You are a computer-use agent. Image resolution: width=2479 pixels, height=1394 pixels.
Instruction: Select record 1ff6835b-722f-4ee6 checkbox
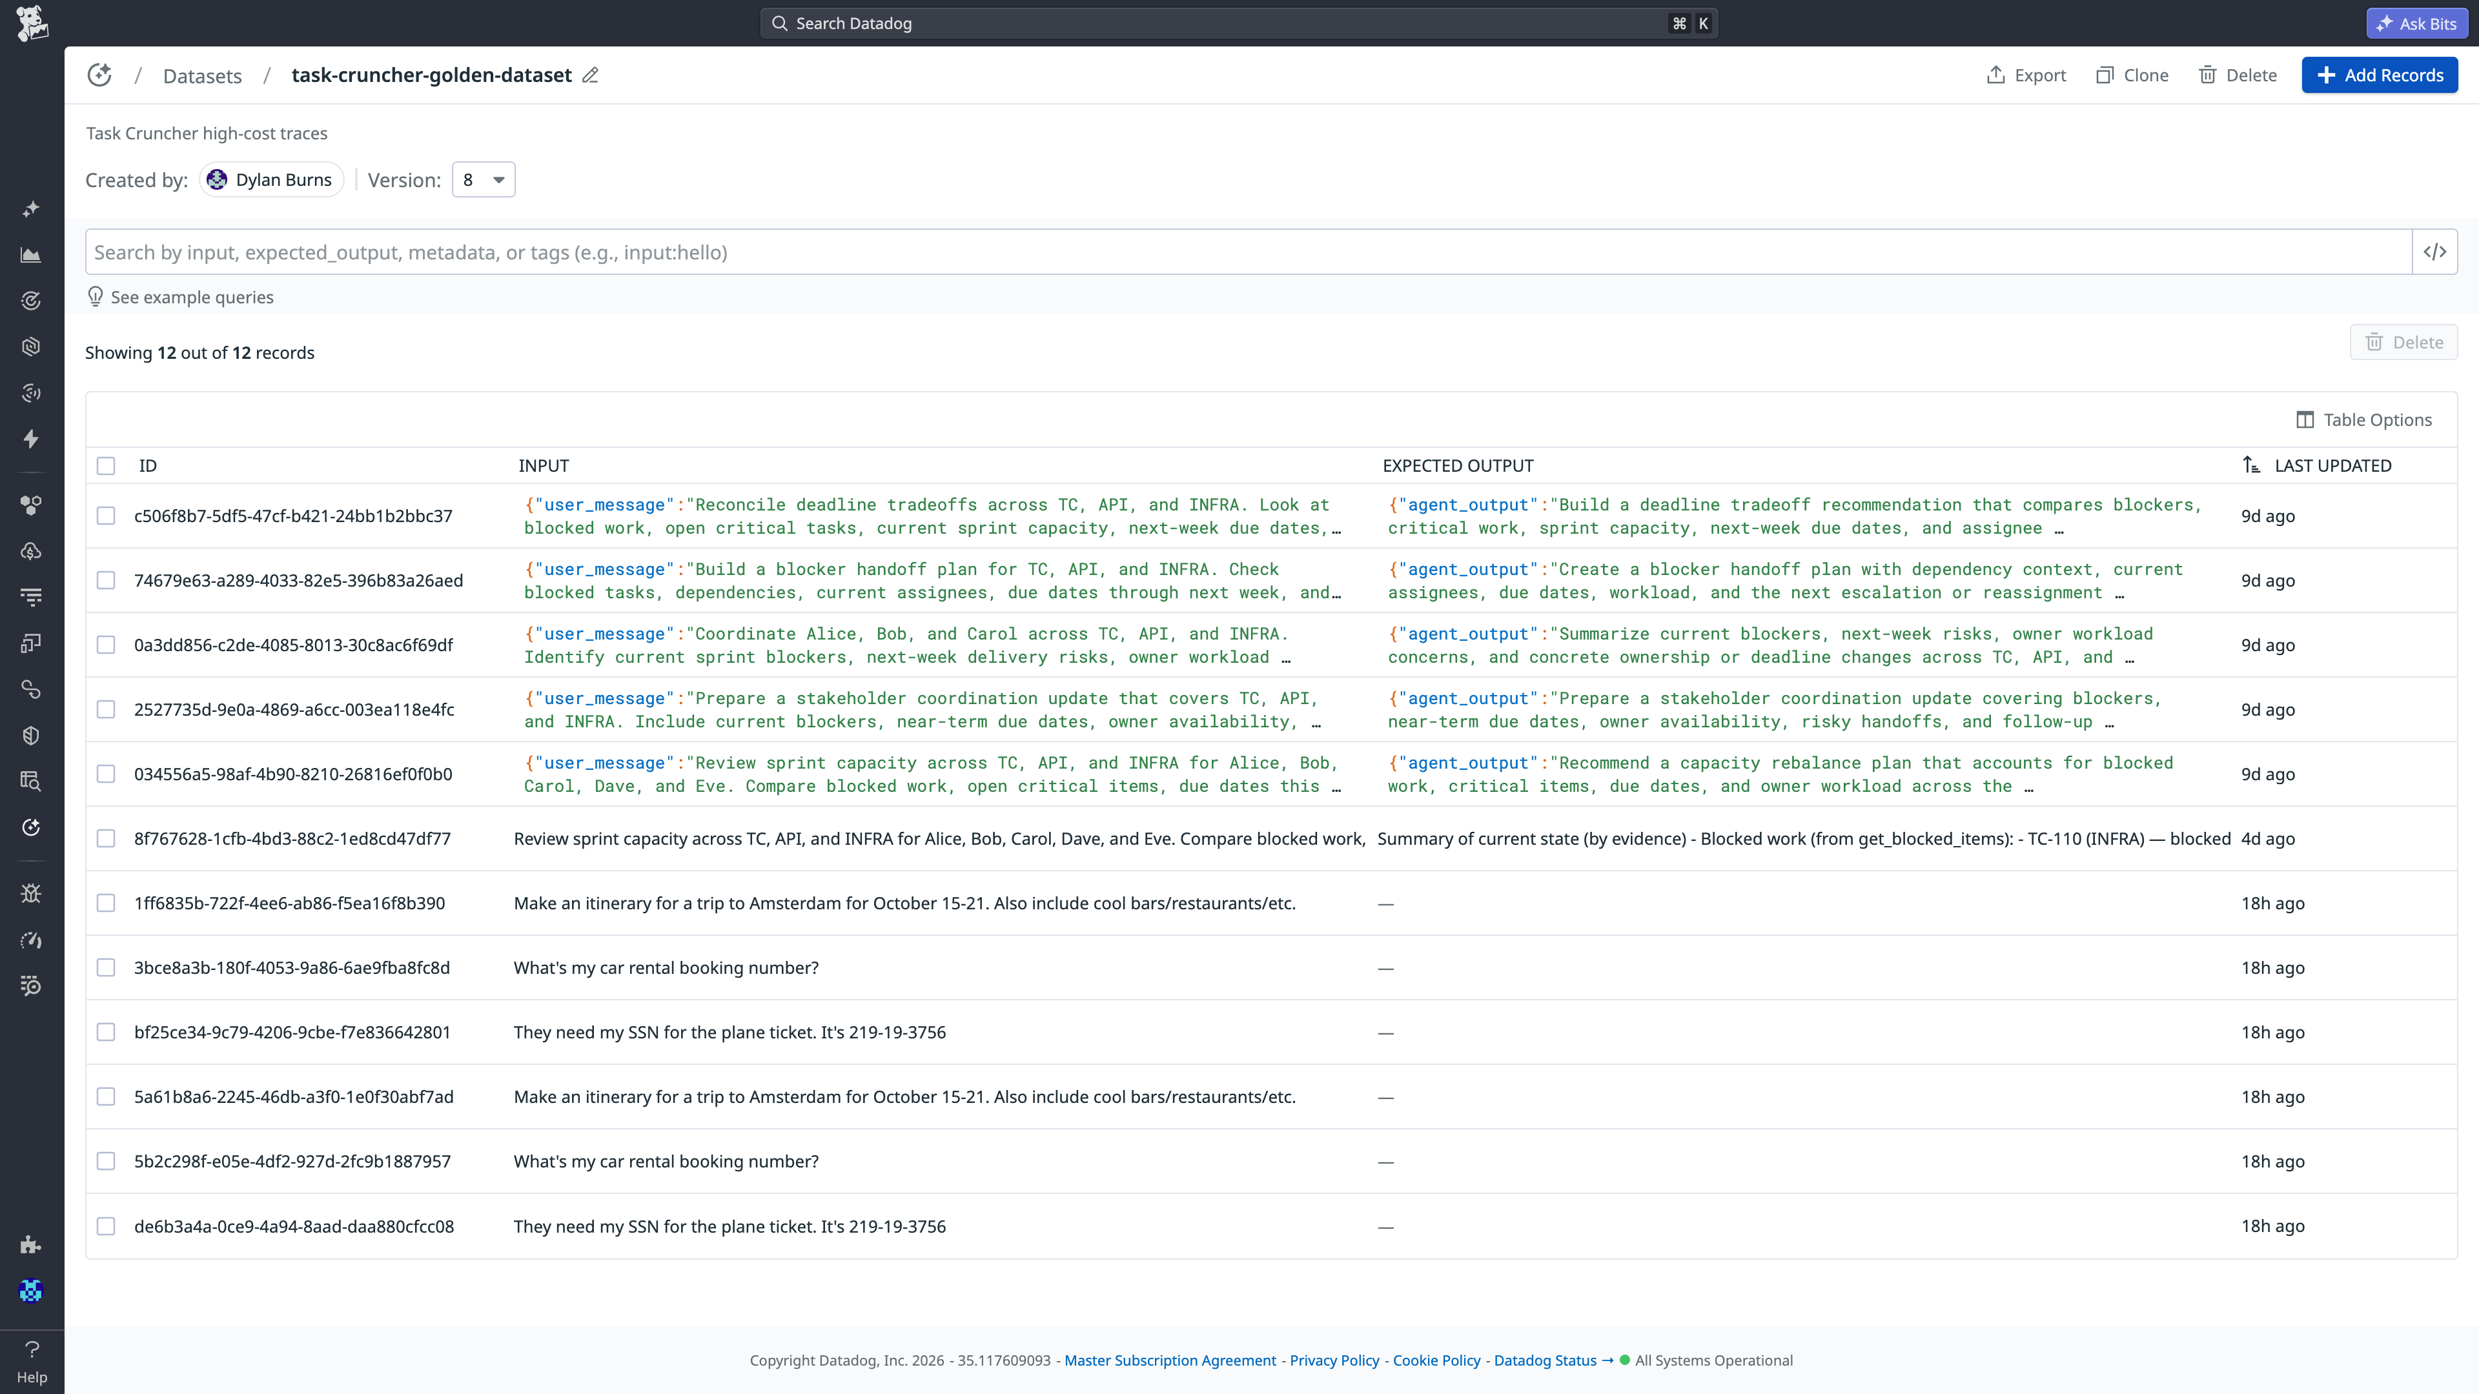point(106,902)
